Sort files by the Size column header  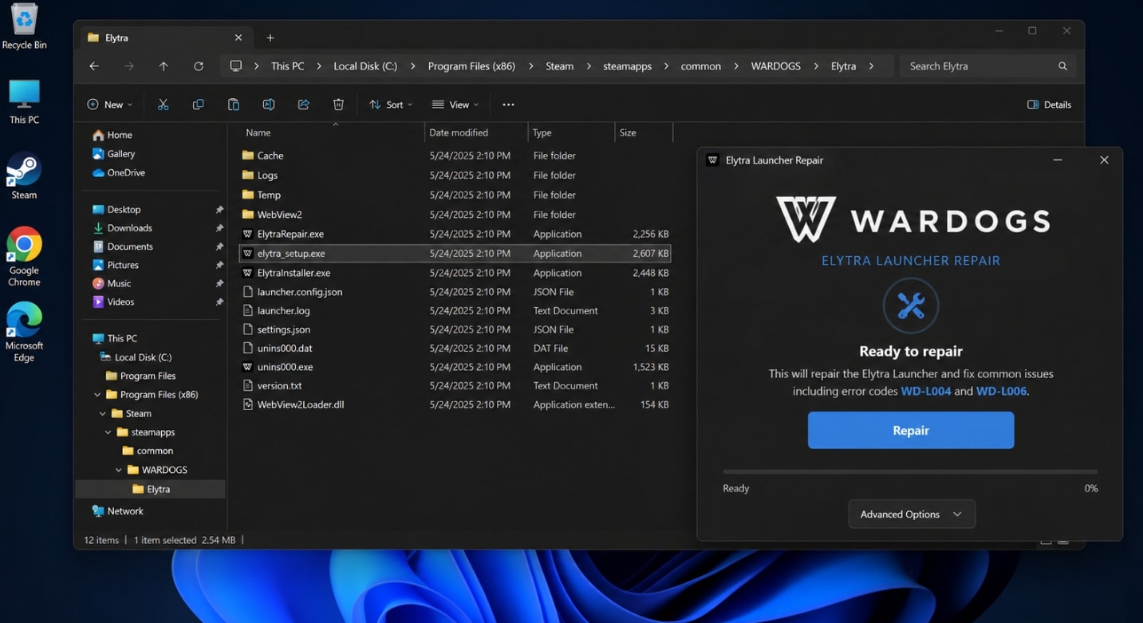(629, 132)
